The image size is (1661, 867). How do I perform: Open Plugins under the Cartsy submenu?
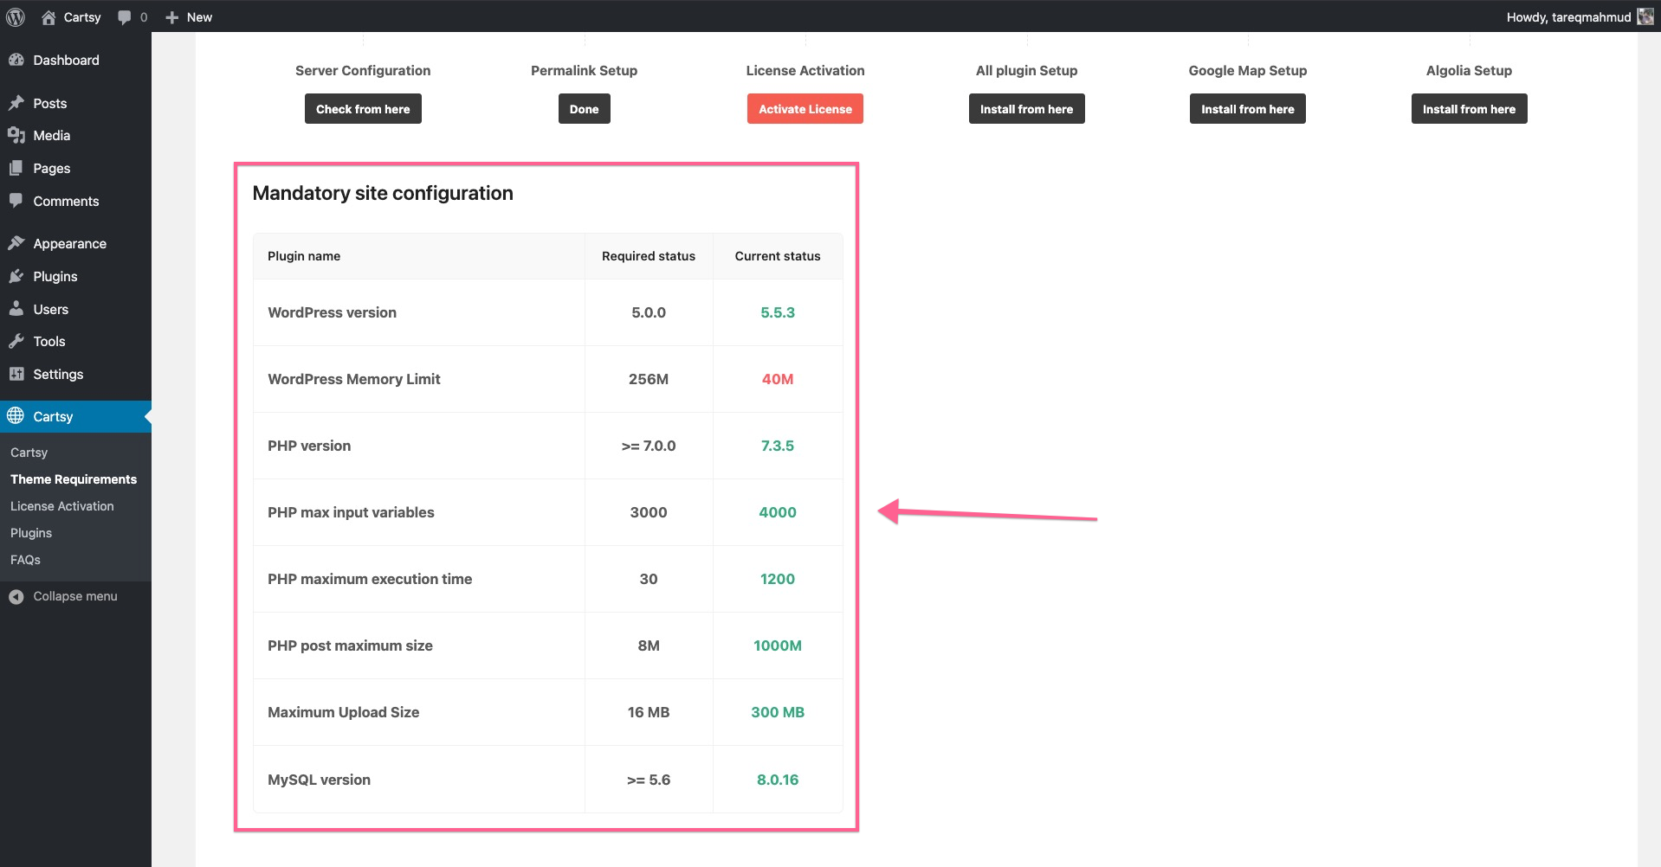tap(31, 533)
